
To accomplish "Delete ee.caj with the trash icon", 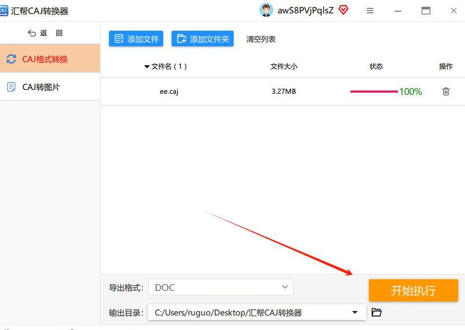I will (446, 92).
